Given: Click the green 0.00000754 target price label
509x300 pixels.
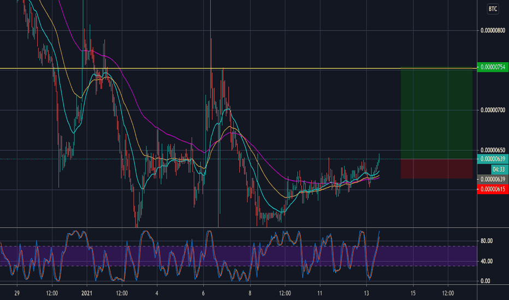Looking at the screenshot, I should click(493, 67).
